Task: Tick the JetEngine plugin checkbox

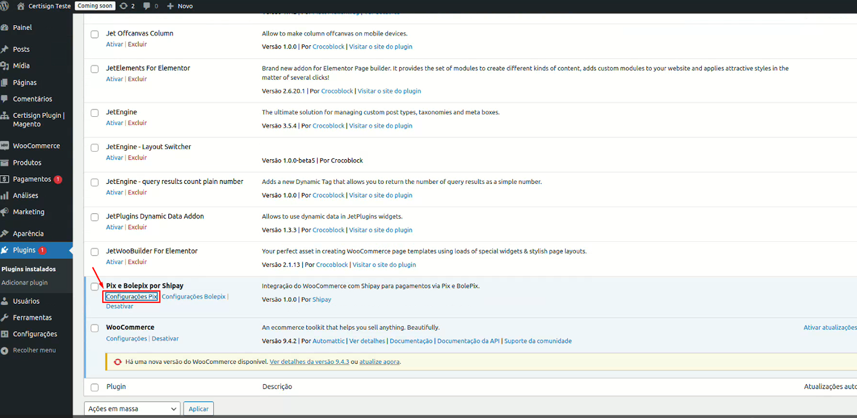Action: (95, 113)
